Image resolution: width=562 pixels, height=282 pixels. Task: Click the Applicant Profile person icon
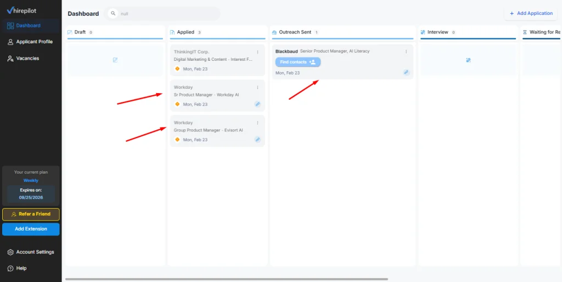(x=10, y=42)
